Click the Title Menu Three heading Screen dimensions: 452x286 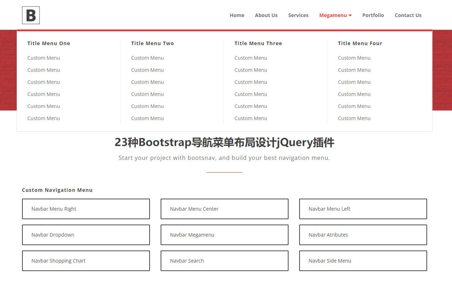258,43
